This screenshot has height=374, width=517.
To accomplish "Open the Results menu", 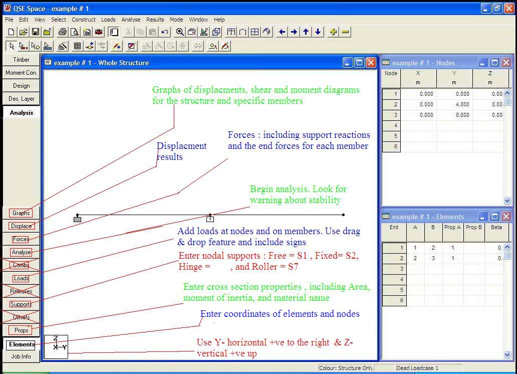I will click(x=155, y=20).
